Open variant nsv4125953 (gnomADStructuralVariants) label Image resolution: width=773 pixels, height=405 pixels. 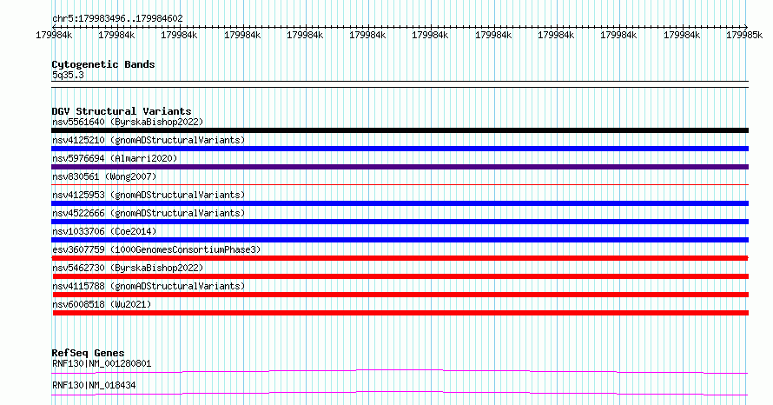149,195
